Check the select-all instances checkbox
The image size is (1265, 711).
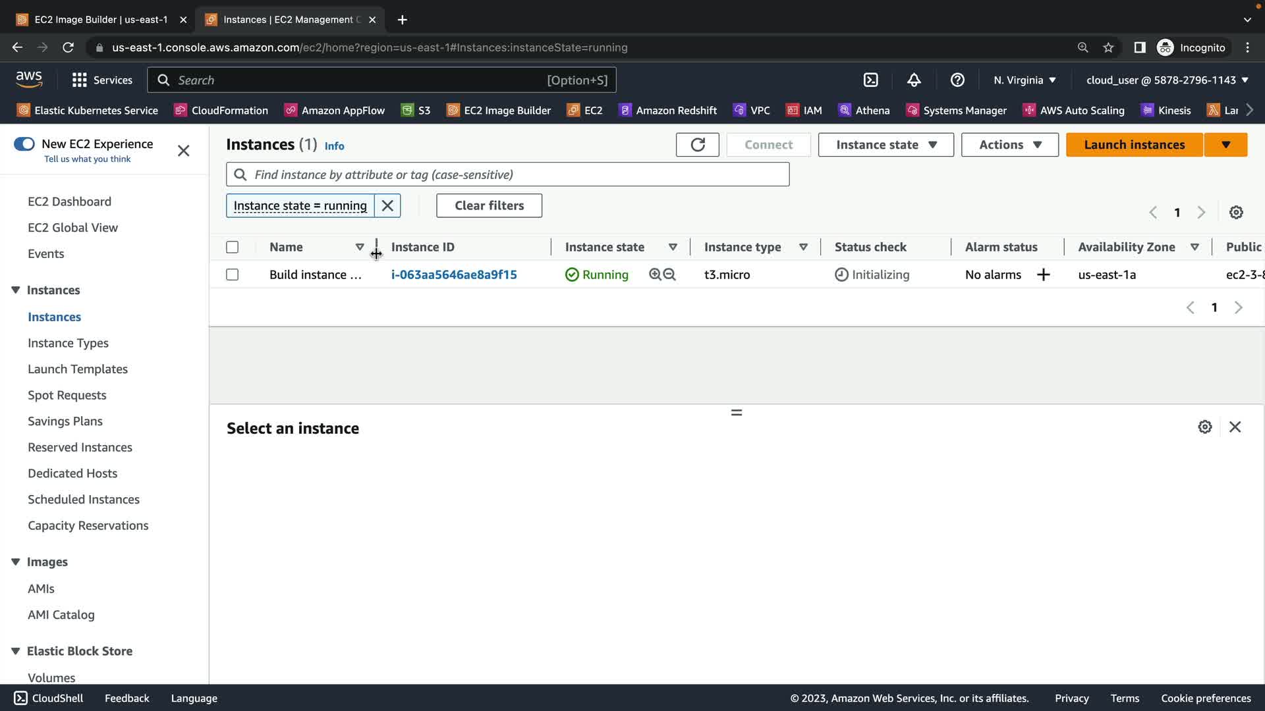(x=232, y=248)
